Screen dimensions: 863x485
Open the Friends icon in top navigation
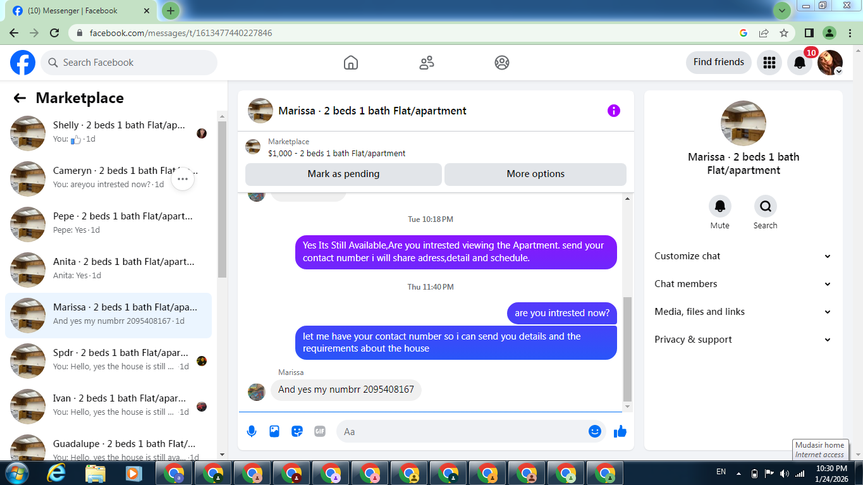pyautogui.click(x=427, y=63)
